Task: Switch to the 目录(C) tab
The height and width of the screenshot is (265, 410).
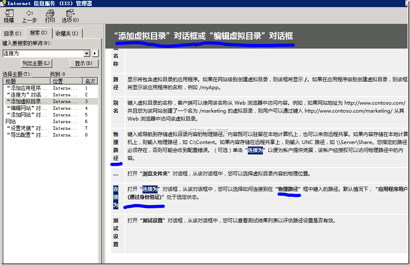Action: point(13,33)
